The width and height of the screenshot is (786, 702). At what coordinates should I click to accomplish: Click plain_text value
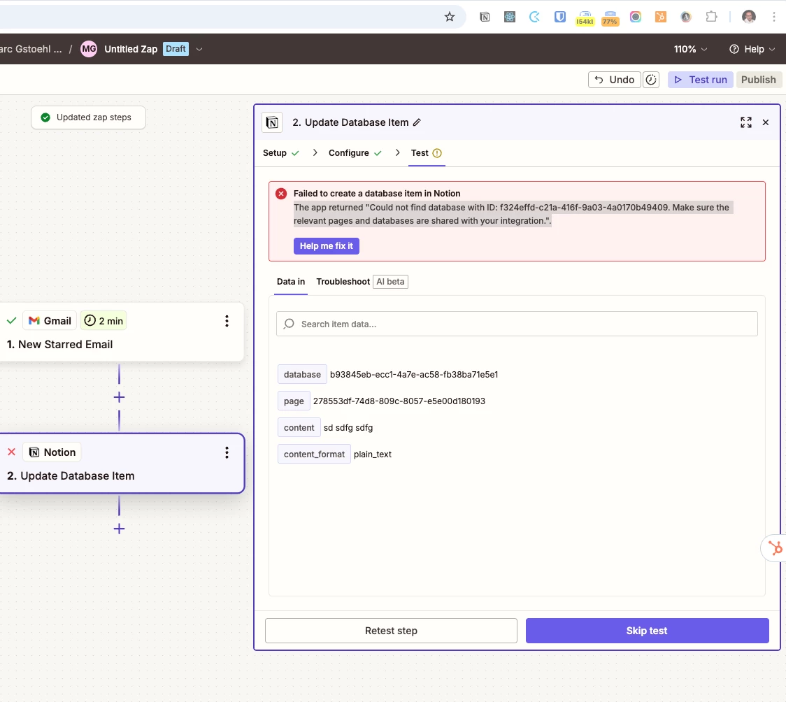pos(373,454)
